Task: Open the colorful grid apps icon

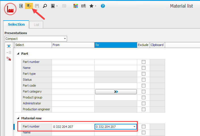Action: (75, 6)
